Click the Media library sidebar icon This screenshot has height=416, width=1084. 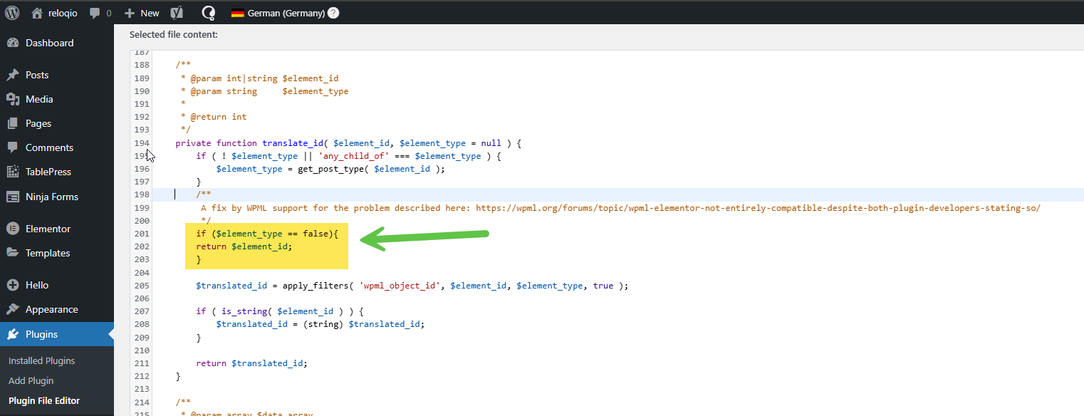(x=13, y=99)
